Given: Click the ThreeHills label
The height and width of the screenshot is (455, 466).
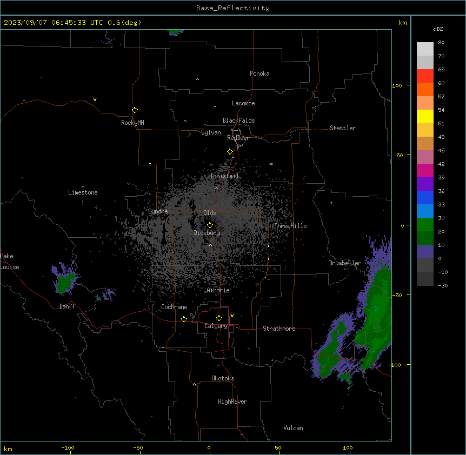Looking at the screenshot, I should click(290, 226).
